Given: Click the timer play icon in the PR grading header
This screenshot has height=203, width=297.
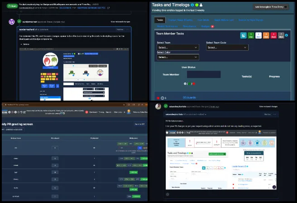Looking at the screenshot, I should coord(15,112).
